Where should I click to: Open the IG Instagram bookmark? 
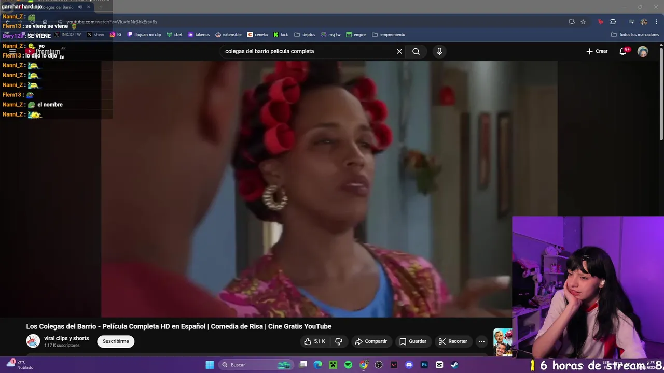pos(116,35)
